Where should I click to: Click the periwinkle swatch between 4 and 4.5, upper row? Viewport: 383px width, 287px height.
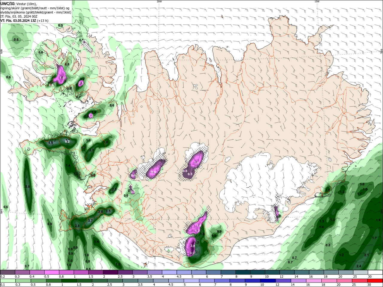169,272
